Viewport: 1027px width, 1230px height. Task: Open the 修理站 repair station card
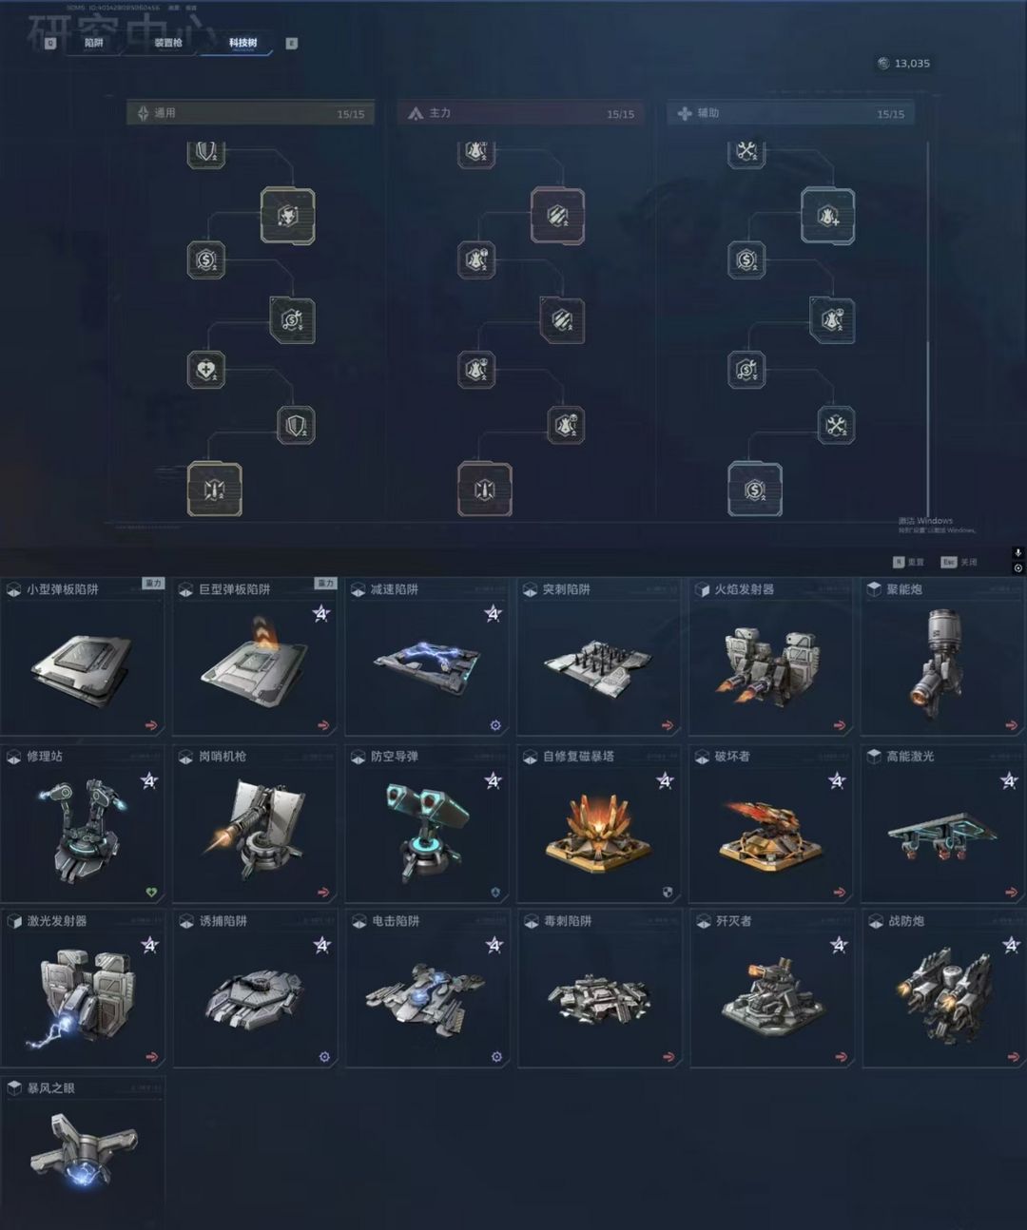83,823
